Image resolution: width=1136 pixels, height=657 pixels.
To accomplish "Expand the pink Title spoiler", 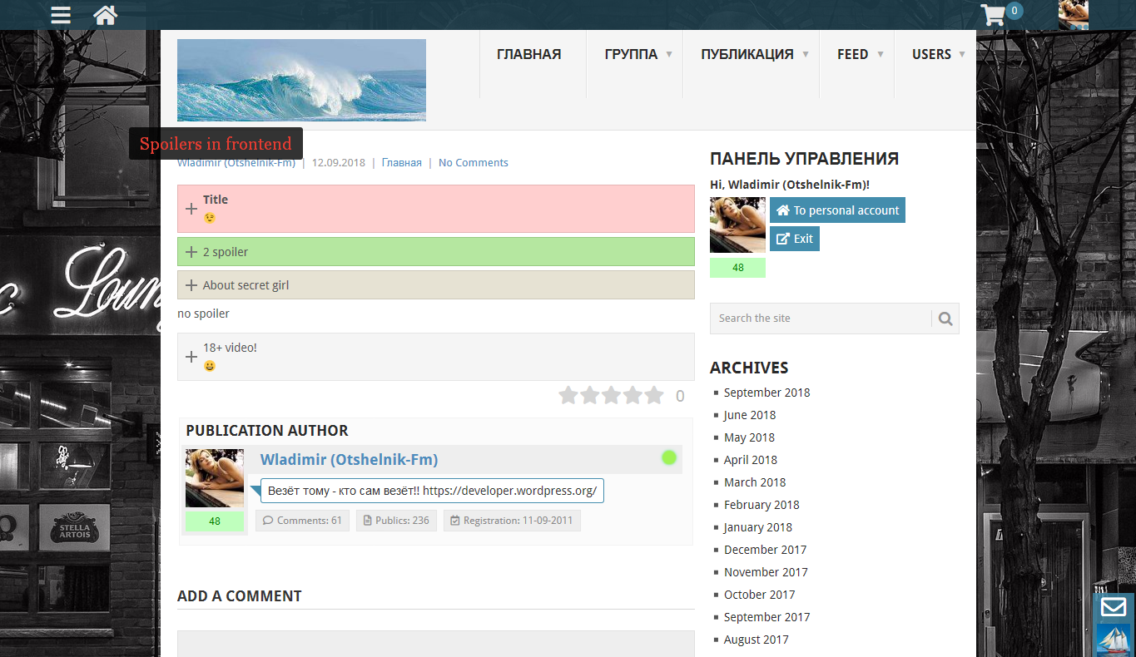I will point(436,209).
